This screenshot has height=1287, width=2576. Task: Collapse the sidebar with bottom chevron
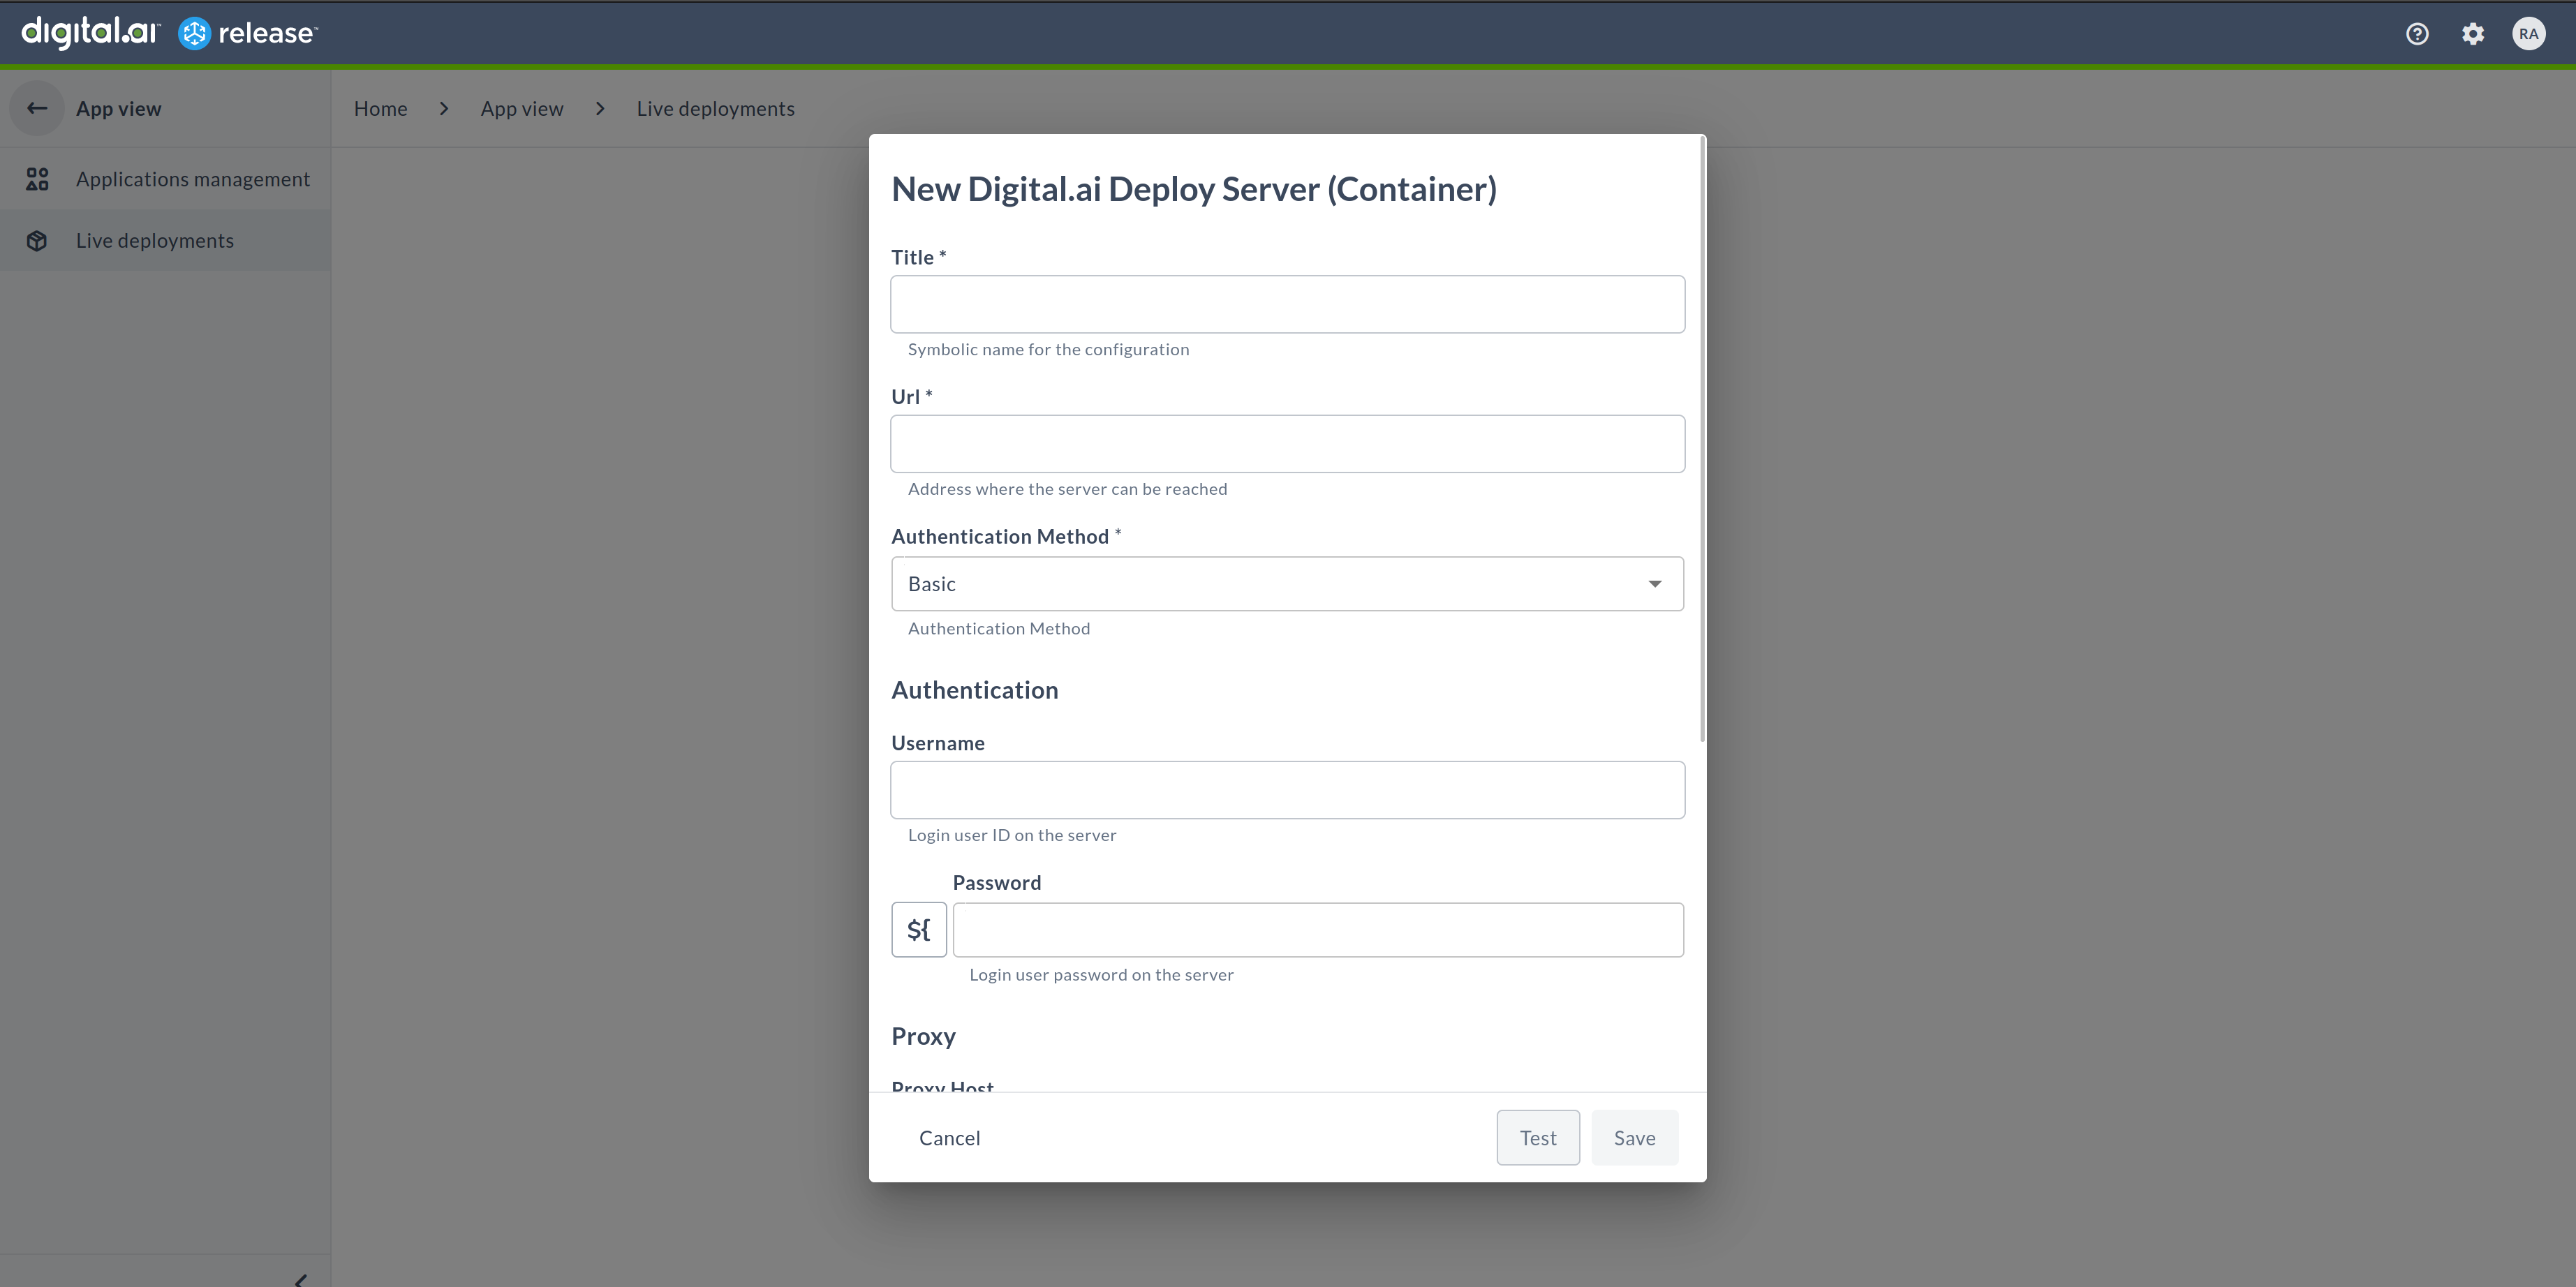click(300, 1279)
